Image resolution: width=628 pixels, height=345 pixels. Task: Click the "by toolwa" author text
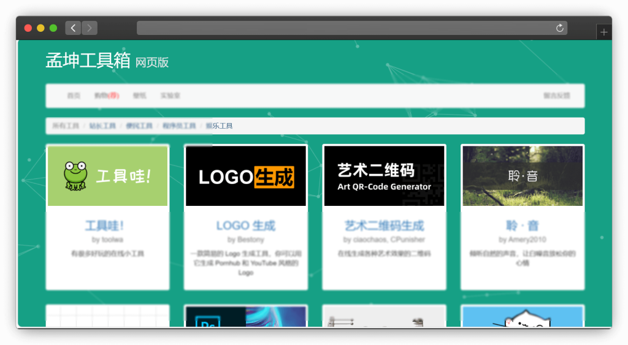107,240
